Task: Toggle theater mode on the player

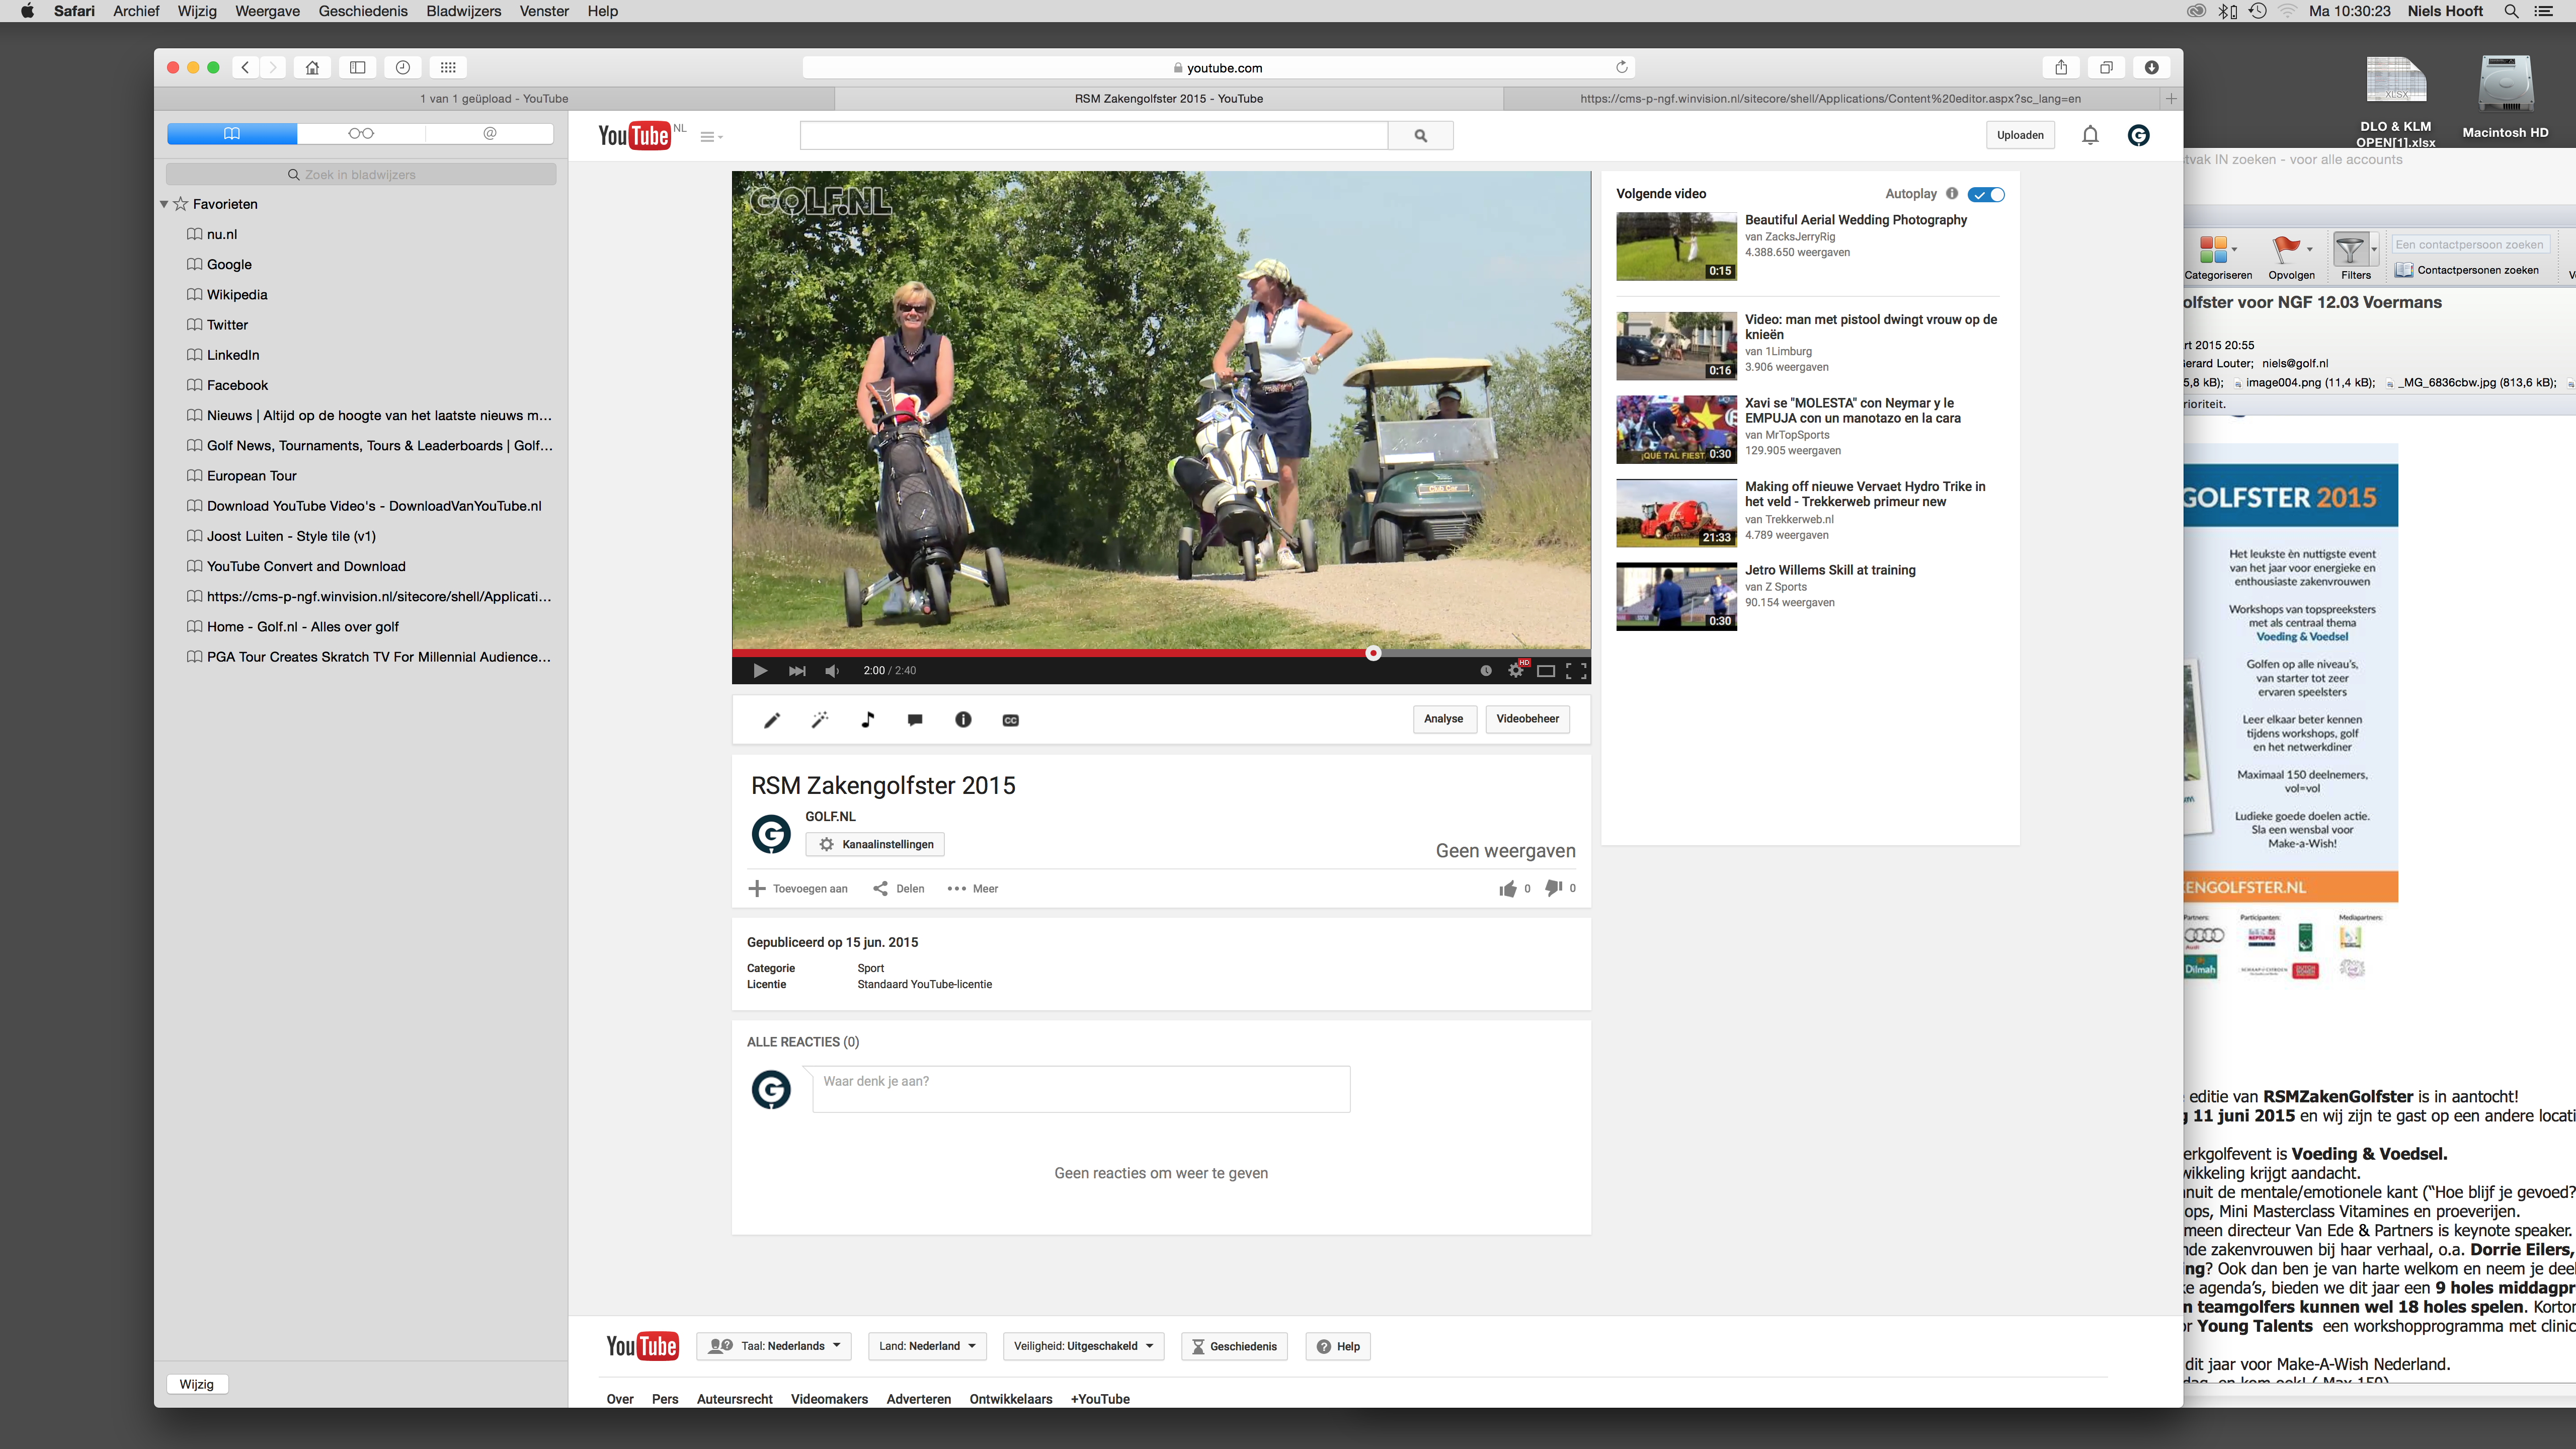Action: 1546,671
